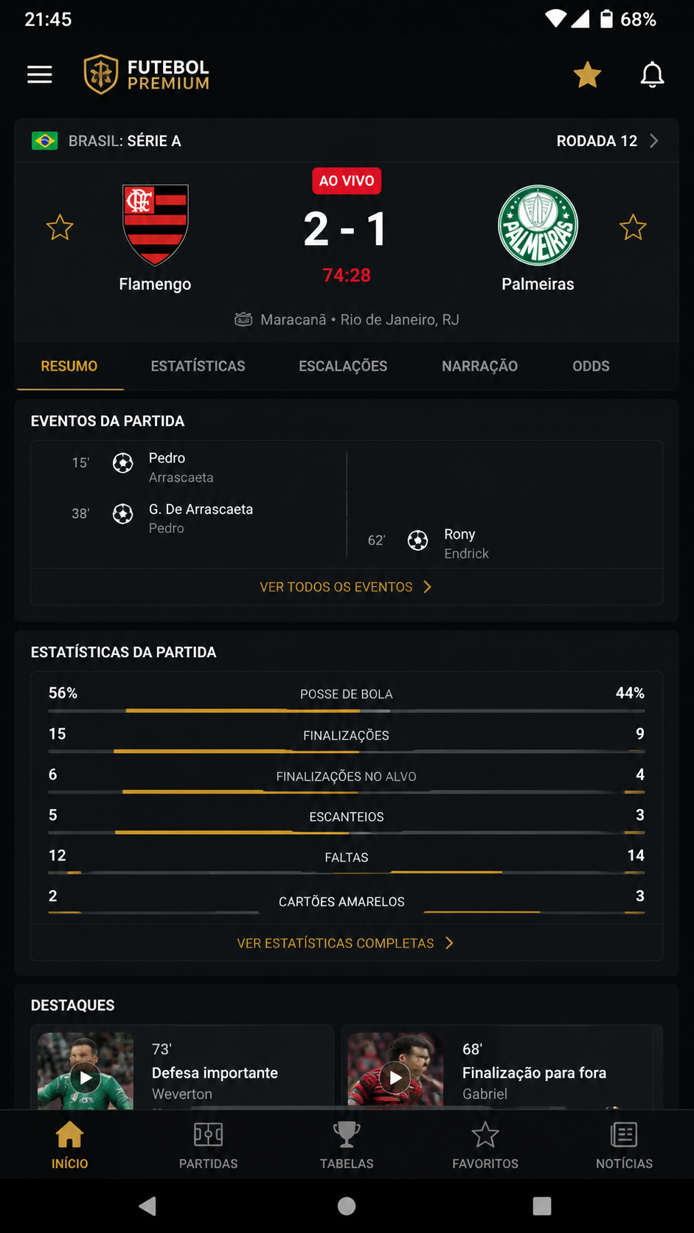The height and width of the screenshot is (1233, 694).
Task: Expand the Rodada 12 chevron
Action: pyautogui.click(x=653, y=141)
